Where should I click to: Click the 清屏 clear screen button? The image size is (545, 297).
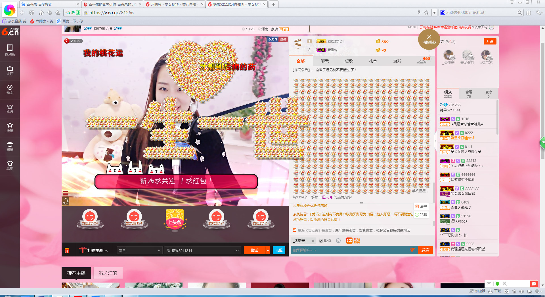point(421,207)
